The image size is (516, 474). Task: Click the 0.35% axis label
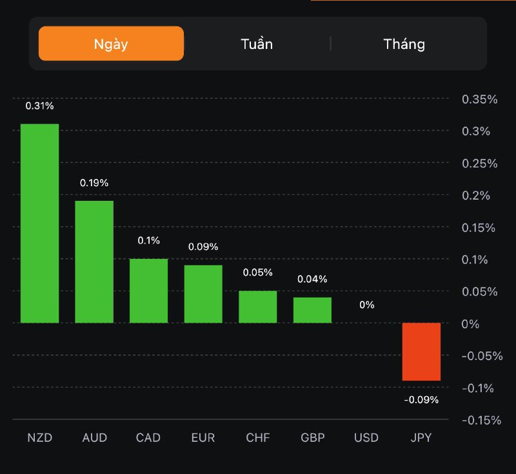[x=480, y=99]
